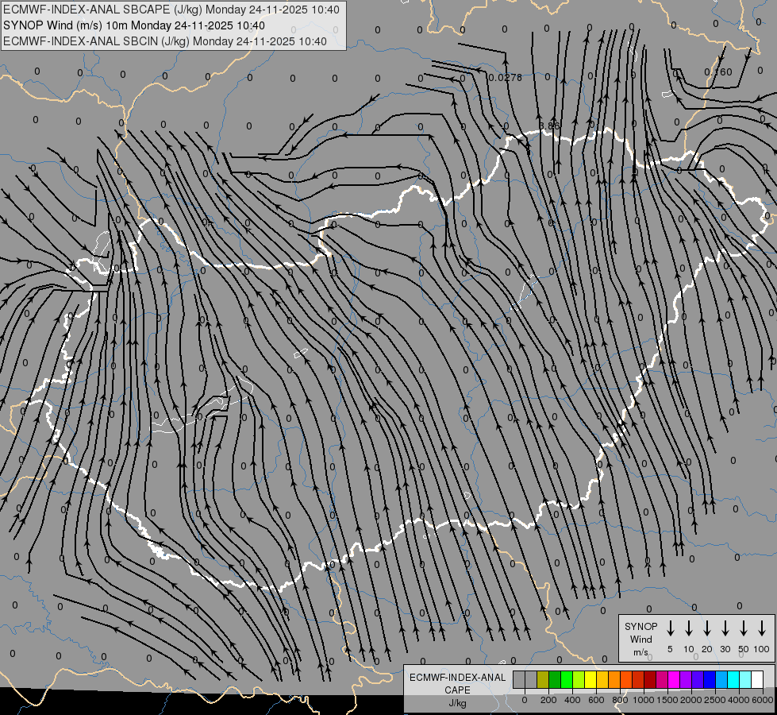The image size is (777, 715).
Task: Select the pure yellow CAPE legend swatch
Action: (590, 679)
